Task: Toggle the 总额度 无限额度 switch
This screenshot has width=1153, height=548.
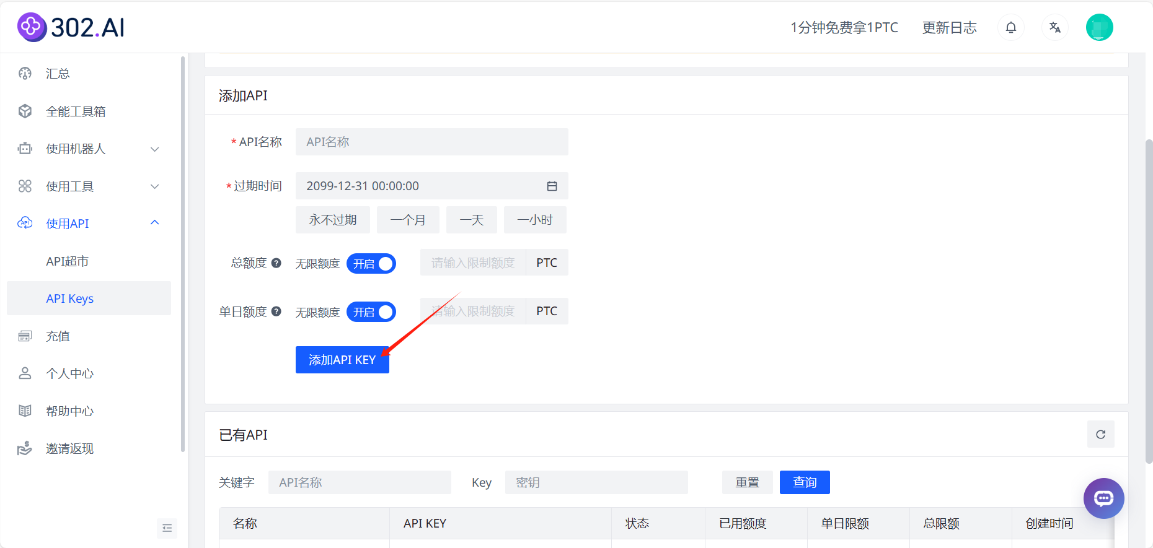Action: (371, 264)
